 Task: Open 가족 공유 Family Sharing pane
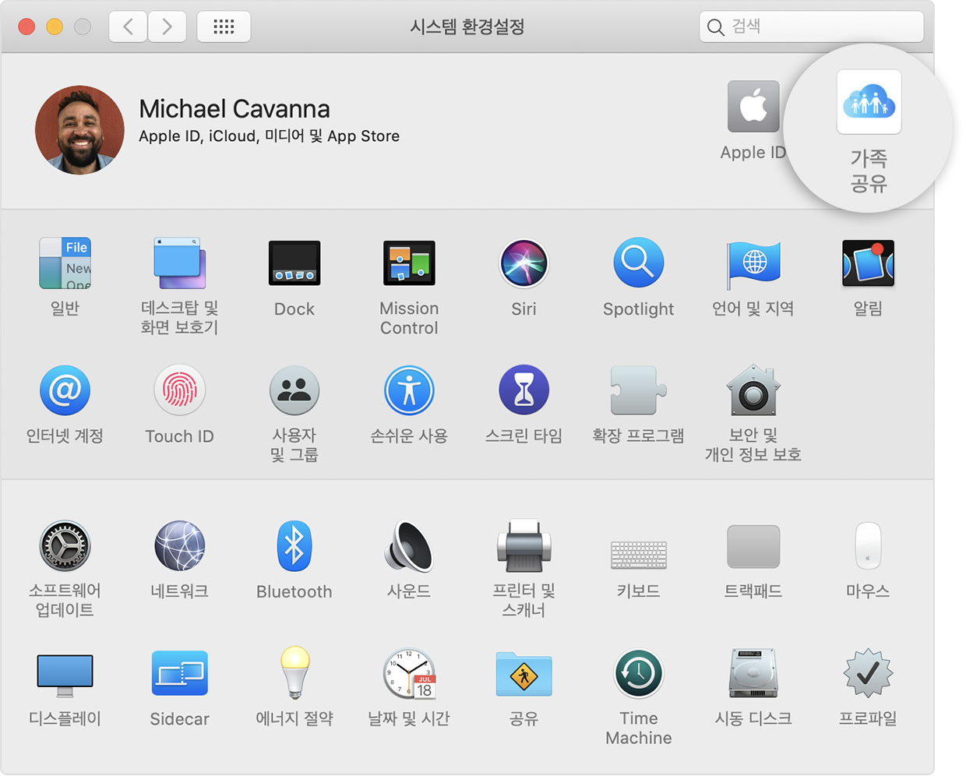click(x=869, y=102)
